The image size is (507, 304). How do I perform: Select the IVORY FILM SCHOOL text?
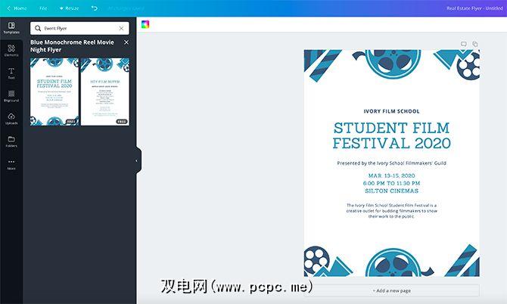[x=391, y=111]
